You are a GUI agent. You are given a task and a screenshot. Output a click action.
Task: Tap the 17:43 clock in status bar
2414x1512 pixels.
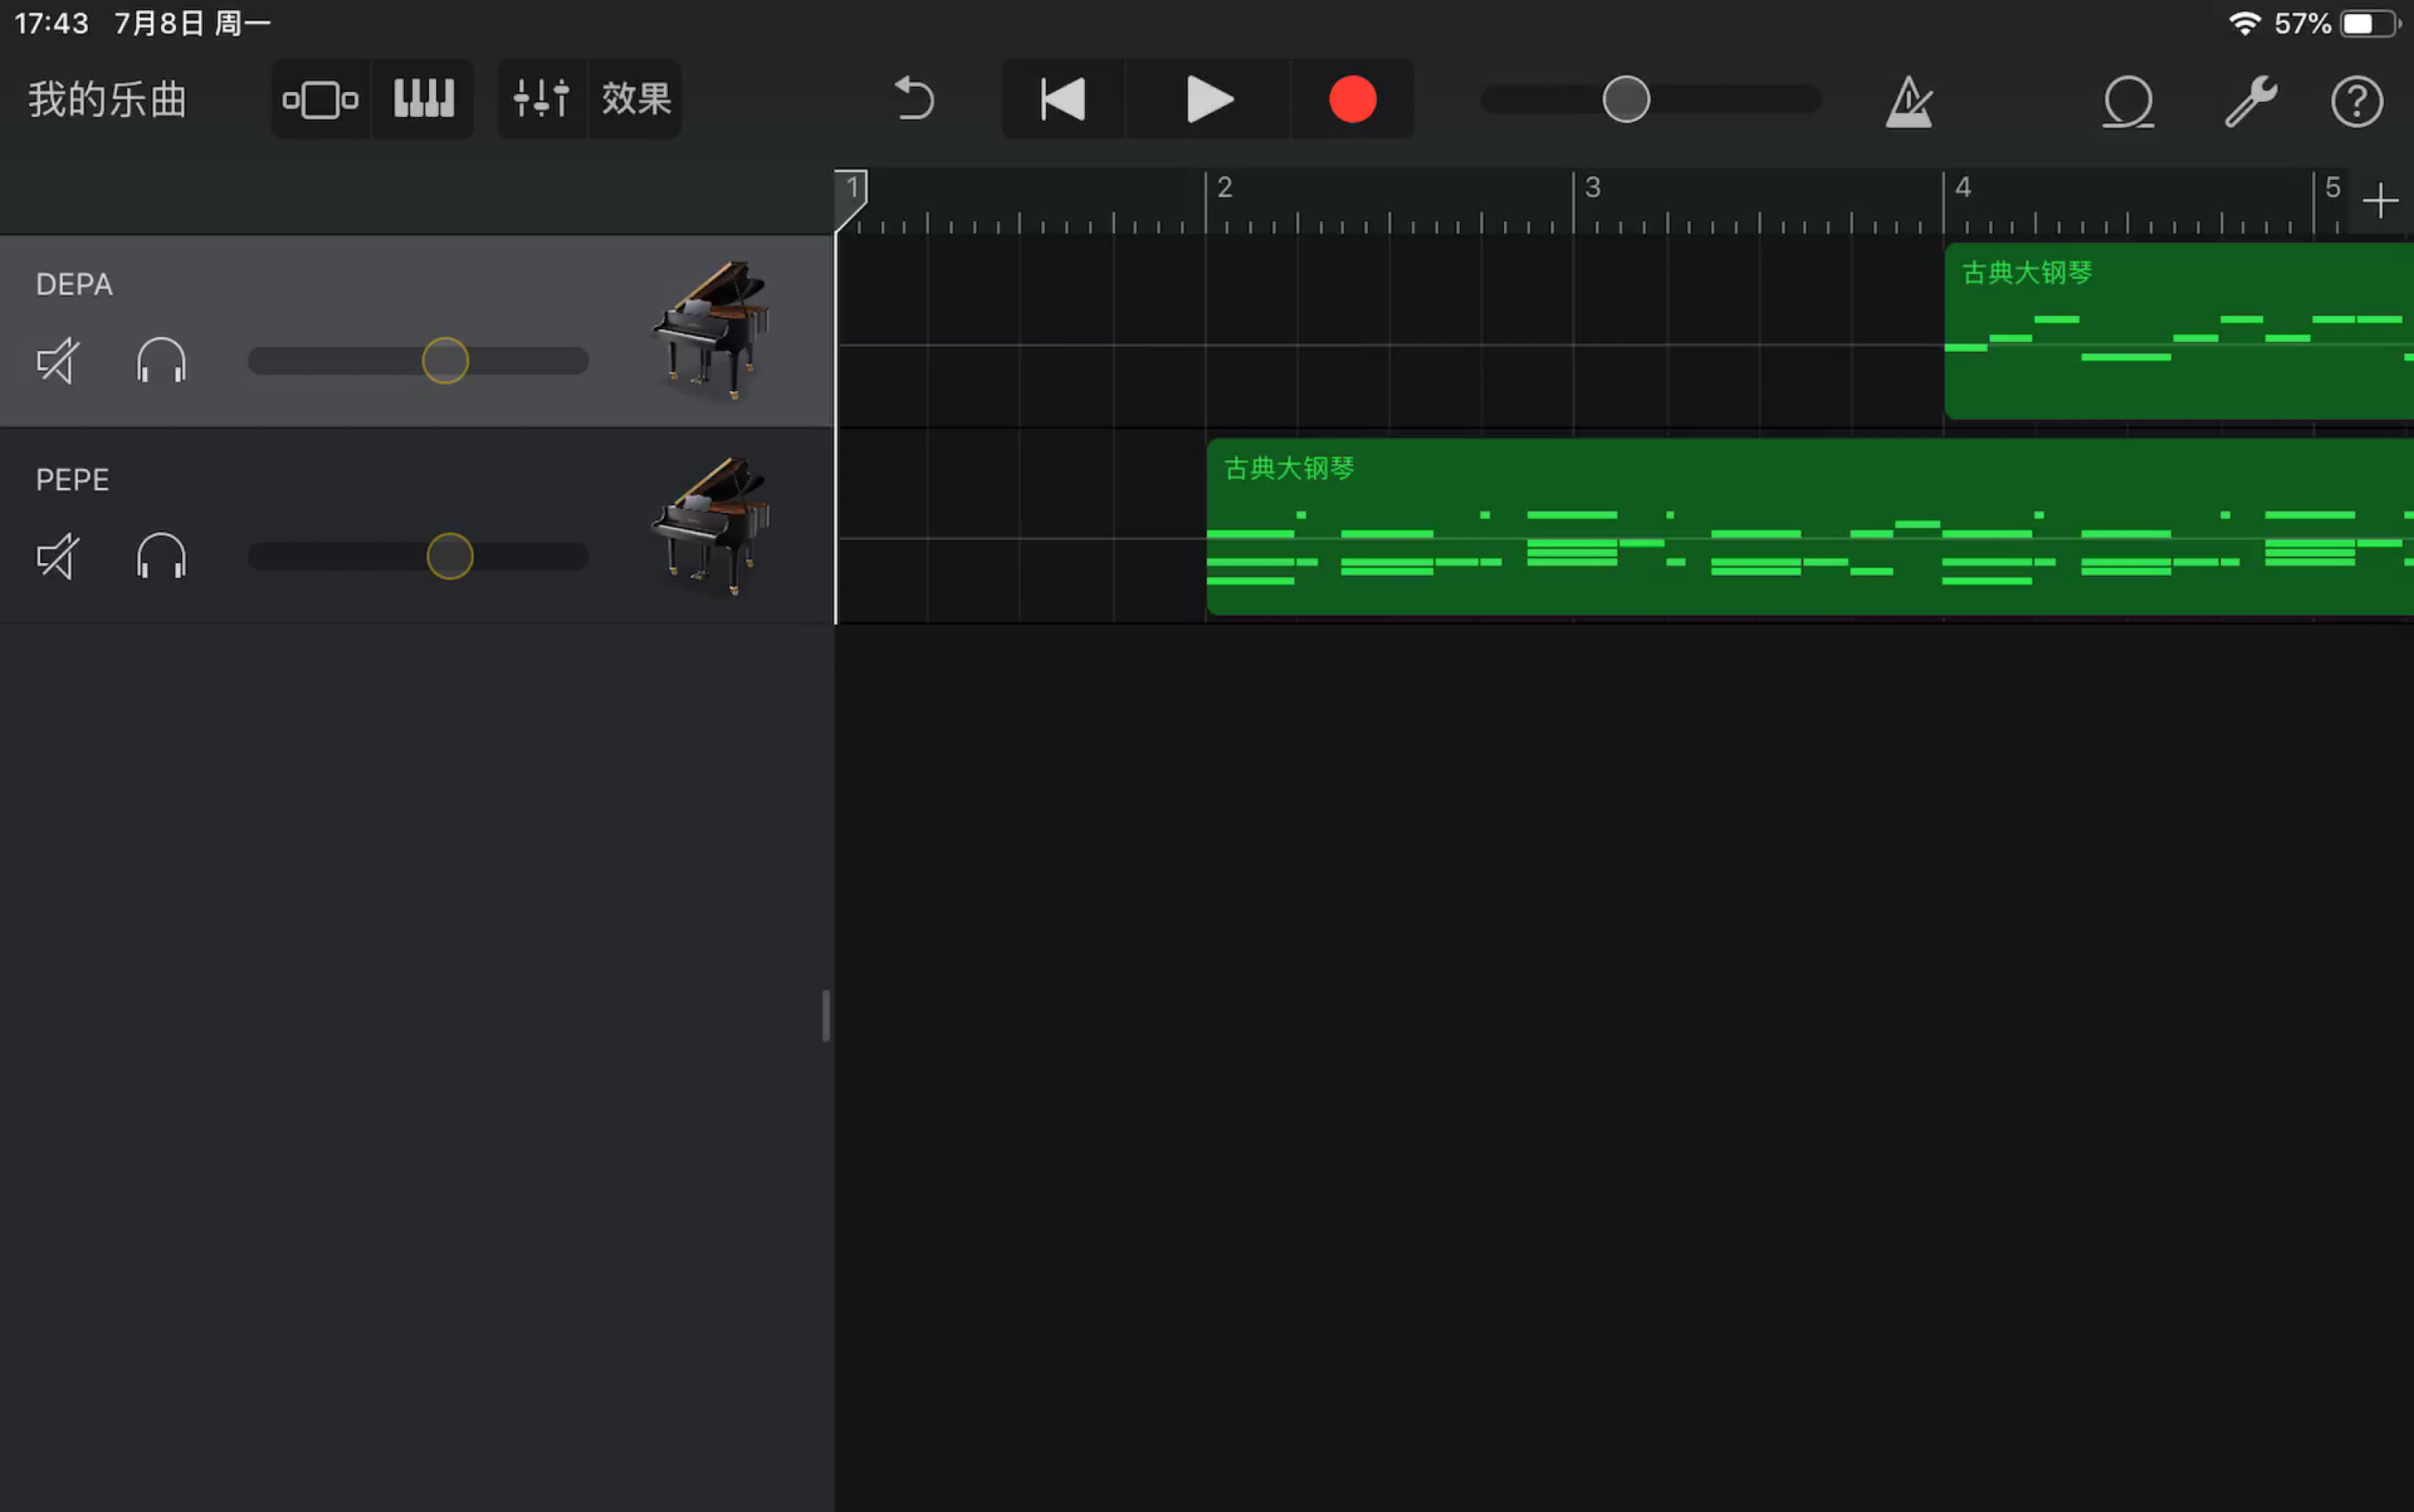tap(52, 23)
